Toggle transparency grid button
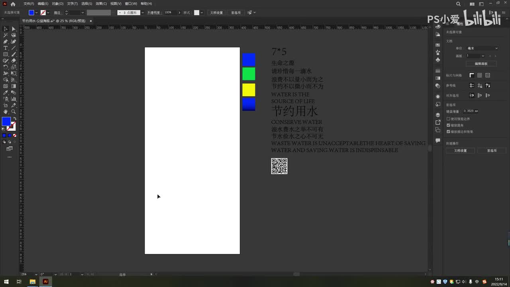Image resolution: width=510 pixels, height=287 pixels. [x=488, y=75]
